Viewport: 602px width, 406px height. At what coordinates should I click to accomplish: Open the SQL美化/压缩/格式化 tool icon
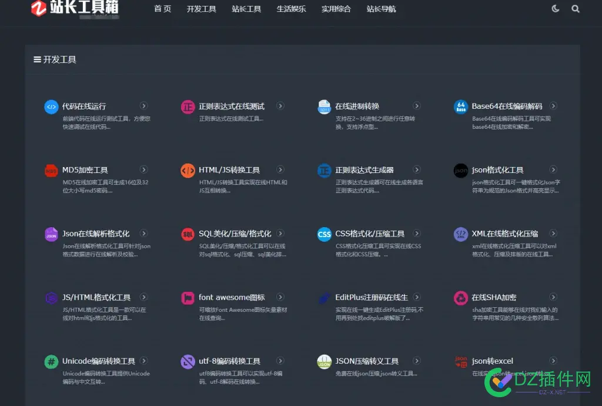pyautogui.click(x=187, y=234)
